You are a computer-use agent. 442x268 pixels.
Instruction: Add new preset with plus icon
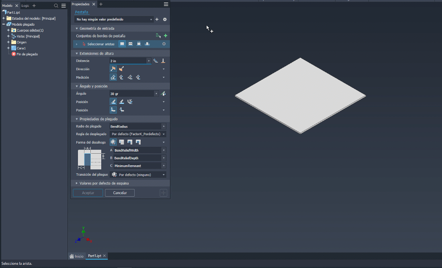coord(157,19)
